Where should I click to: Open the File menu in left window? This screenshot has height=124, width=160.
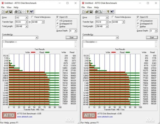coord(3,7)
